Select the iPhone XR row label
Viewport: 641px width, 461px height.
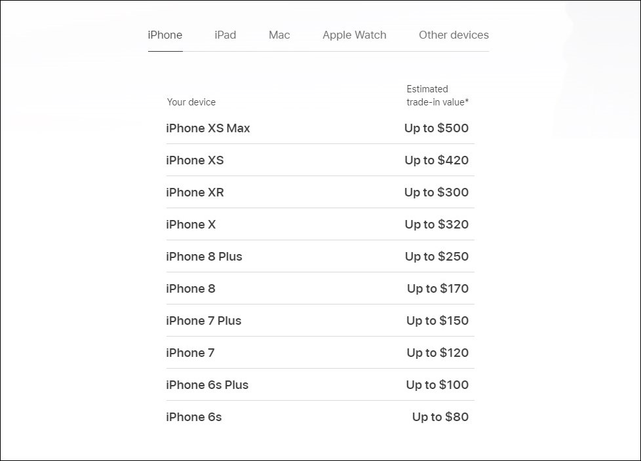point(195,193)
